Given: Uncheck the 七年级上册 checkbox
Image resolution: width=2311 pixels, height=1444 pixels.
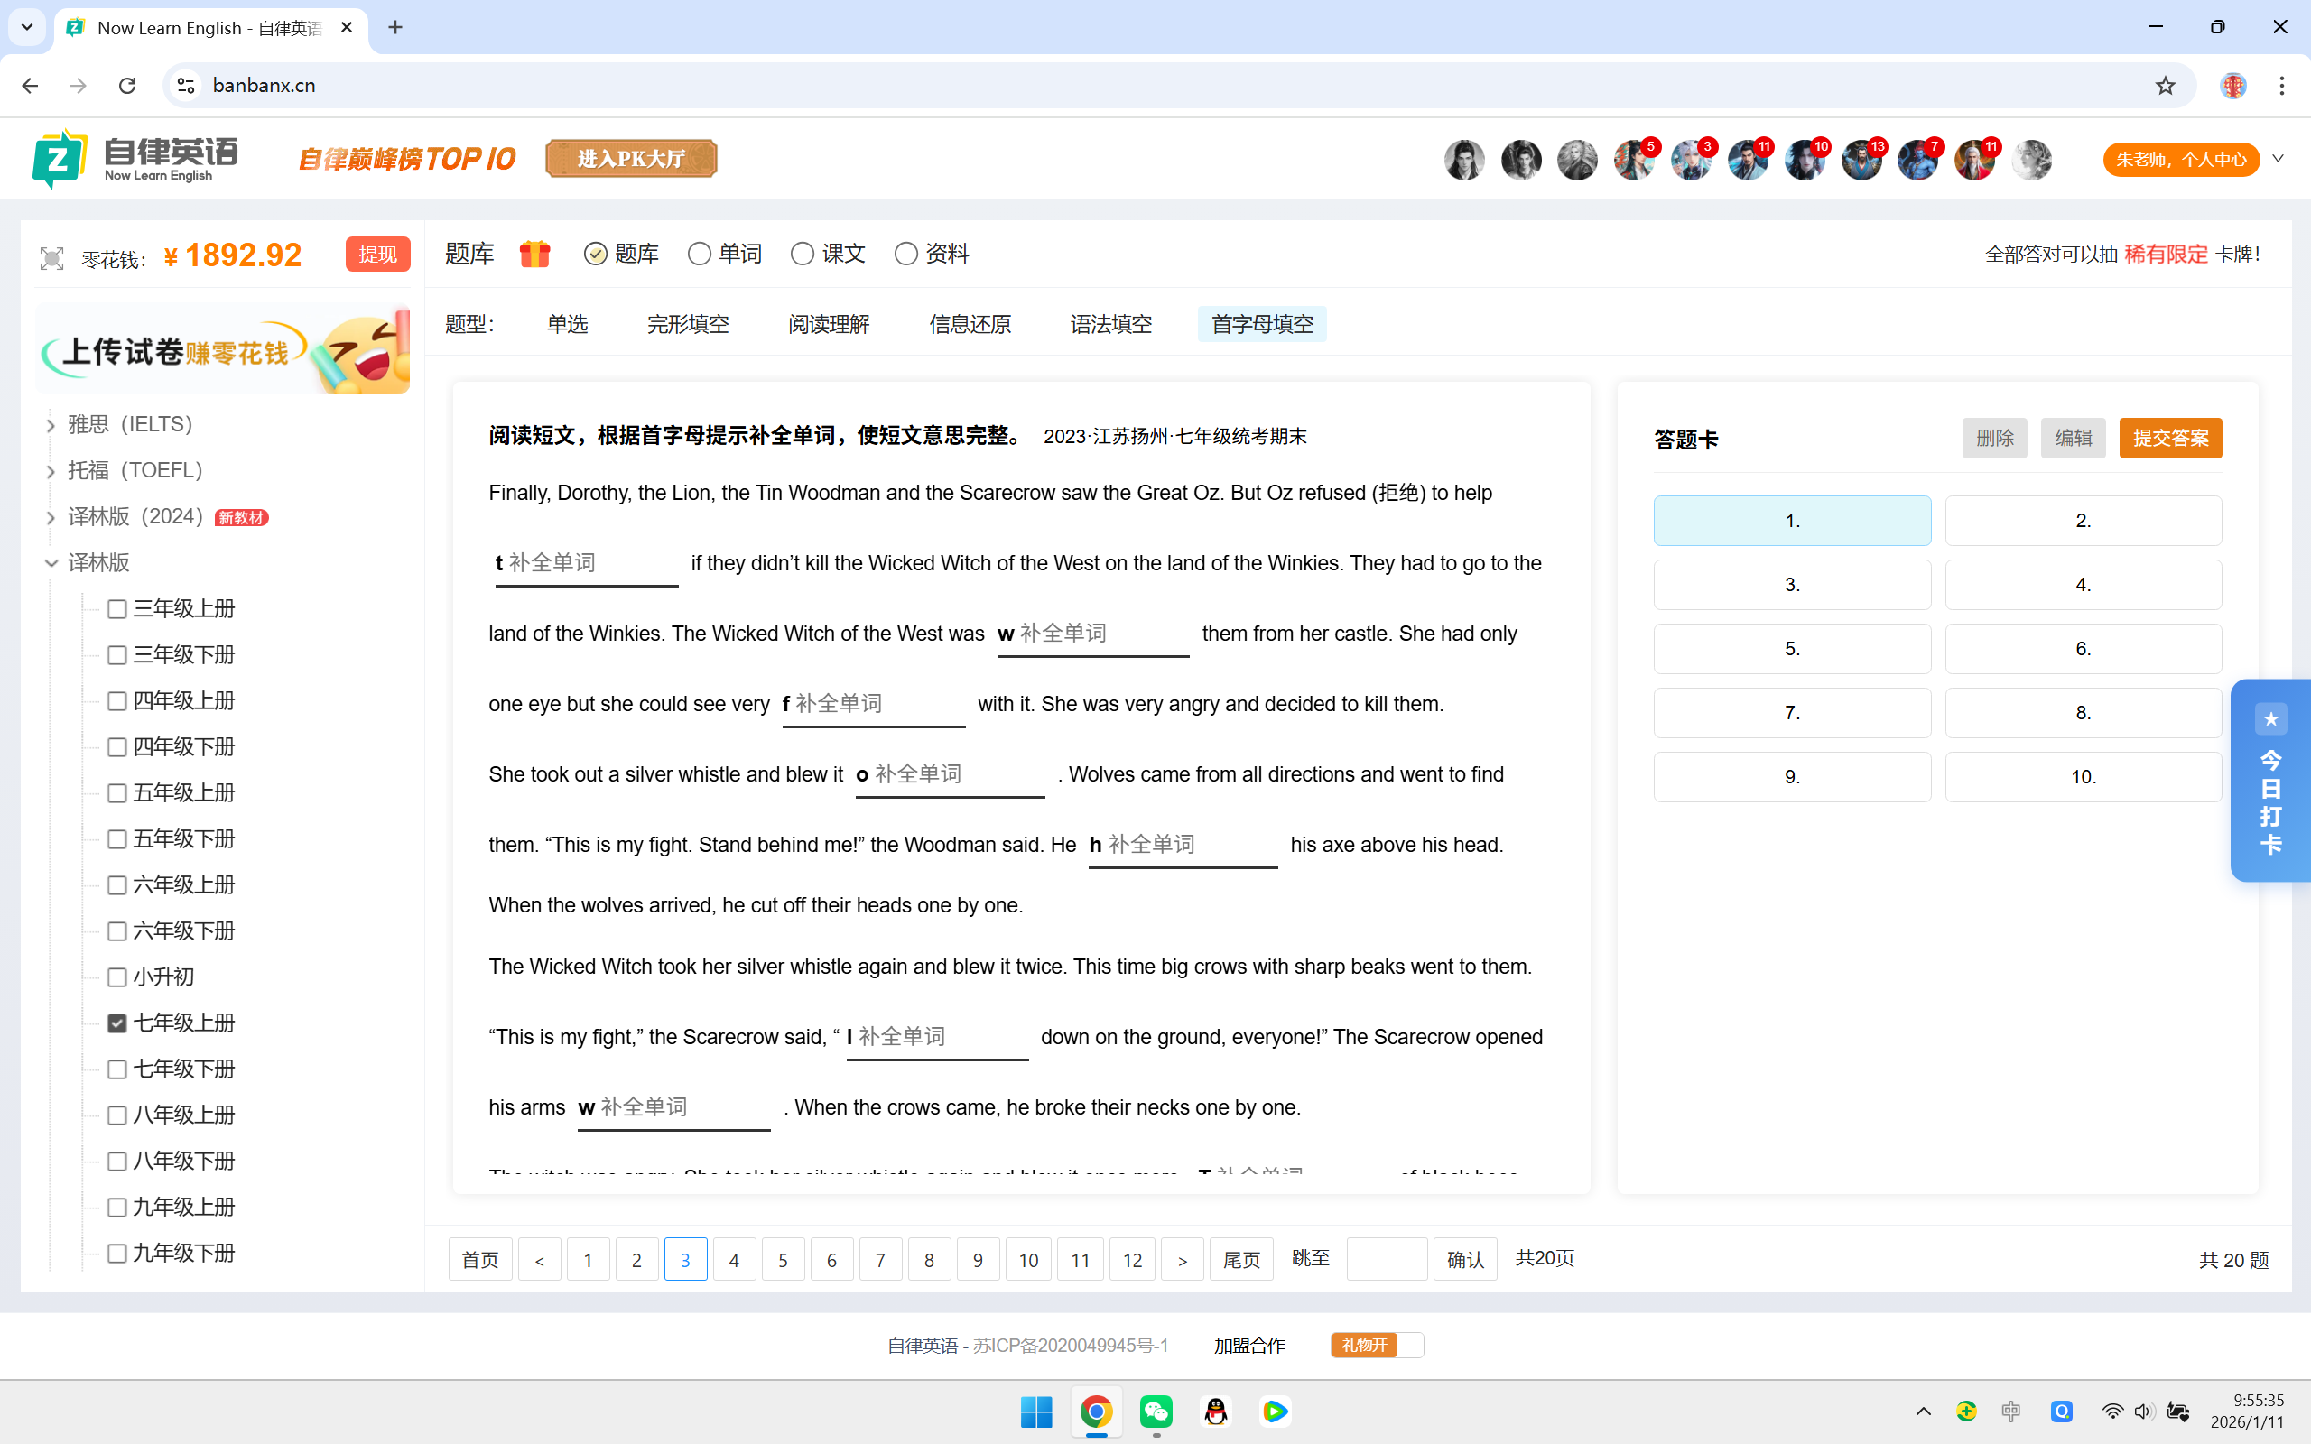Looking at the screenshot, I should (117, 1023).
